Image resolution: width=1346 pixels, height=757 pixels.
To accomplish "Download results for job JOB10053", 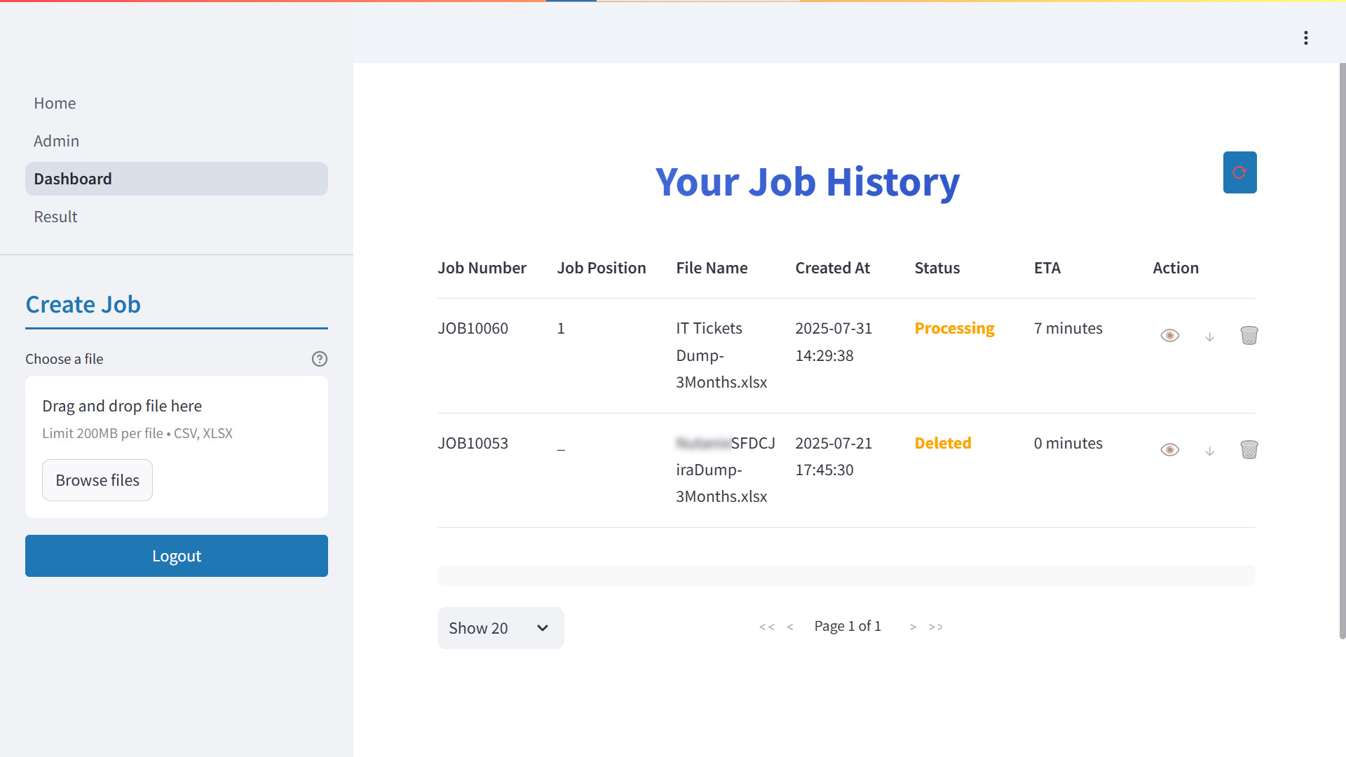I will point(1209,451).
